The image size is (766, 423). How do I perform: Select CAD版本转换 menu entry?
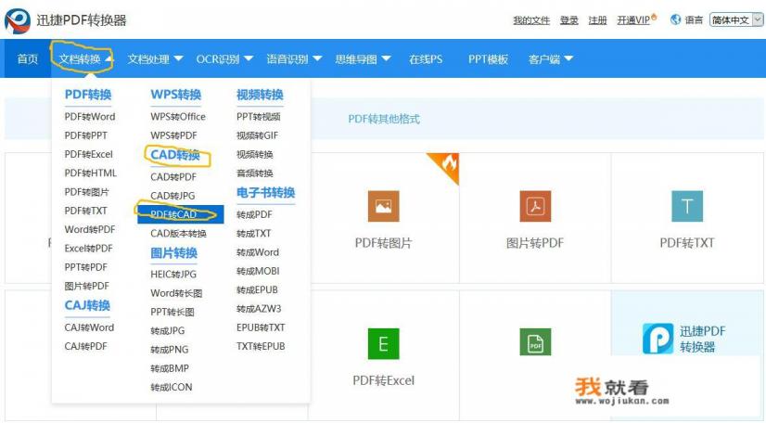click(x=178, y=234)
